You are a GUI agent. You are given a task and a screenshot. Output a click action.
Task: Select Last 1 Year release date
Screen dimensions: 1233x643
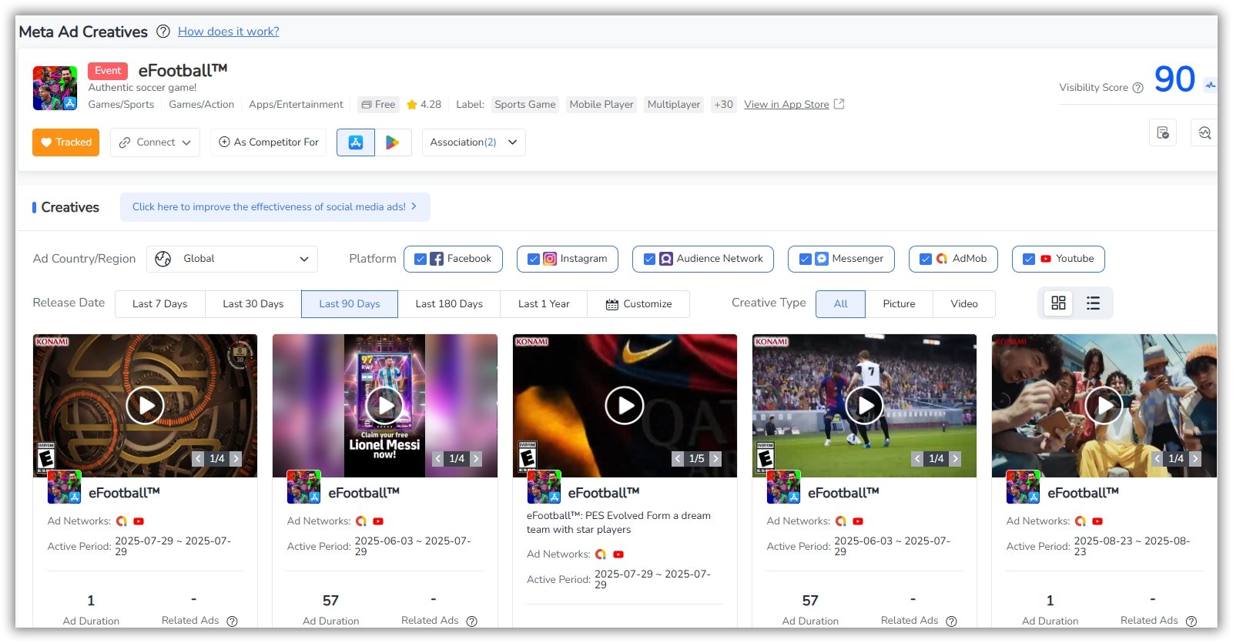(544, 304)
